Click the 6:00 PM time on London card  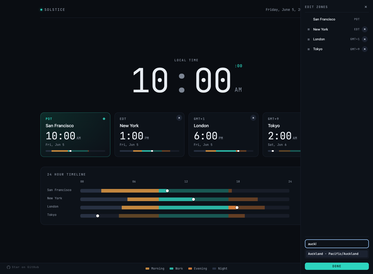click(x=208, y=136)
